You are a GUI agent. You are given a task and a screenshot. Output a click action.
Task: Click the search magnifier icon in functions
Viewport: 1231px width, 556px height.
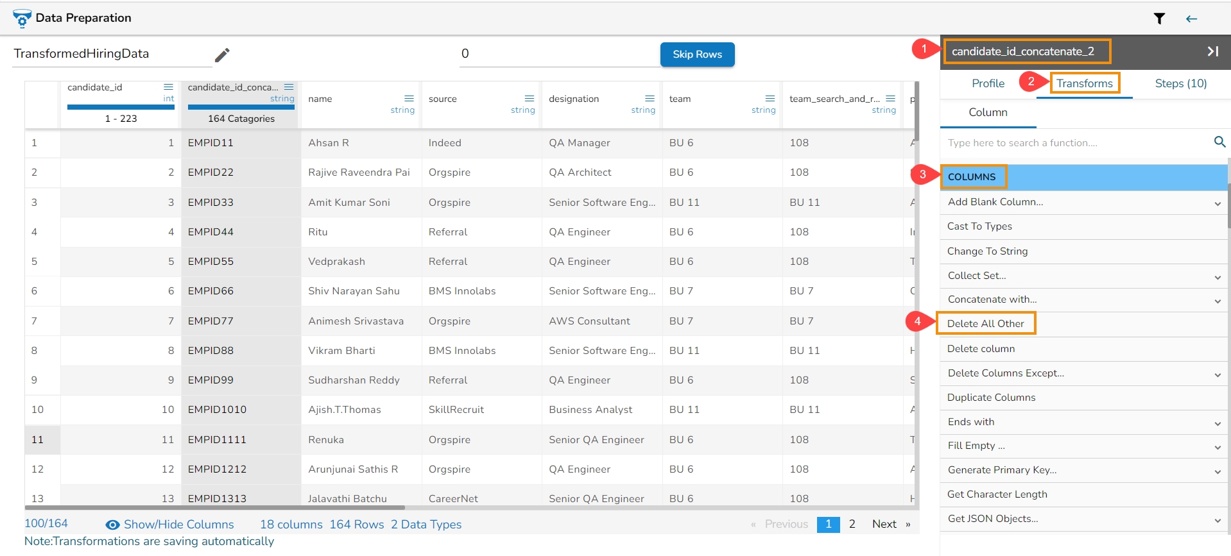[1219, 142]
